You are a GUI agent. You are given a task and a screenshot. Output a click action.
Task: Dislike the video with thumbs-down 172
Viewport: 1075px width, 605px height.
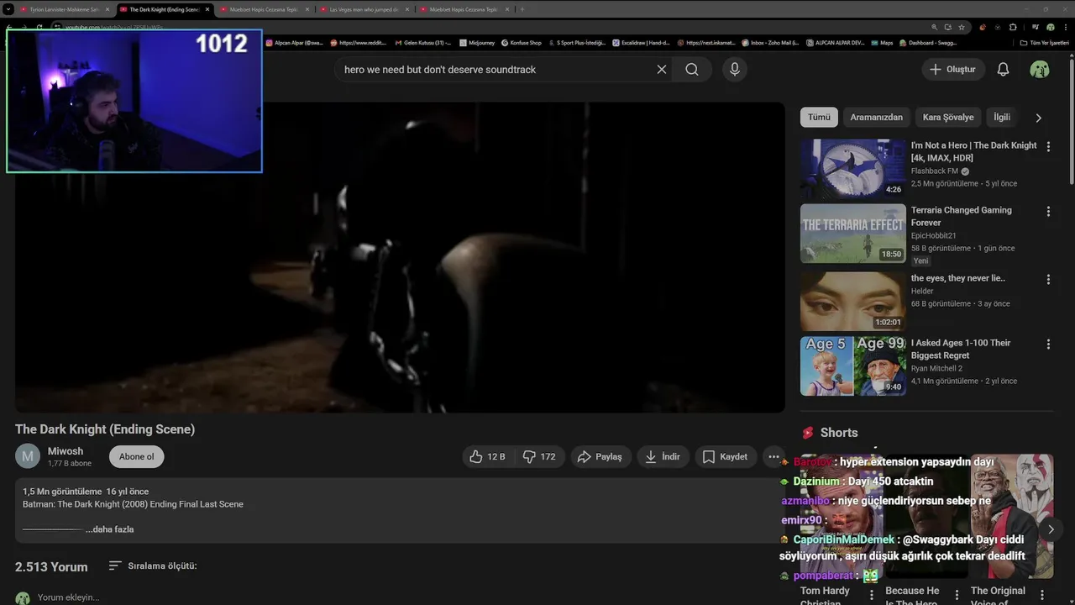pyautogui.click(x=538, y=456)
